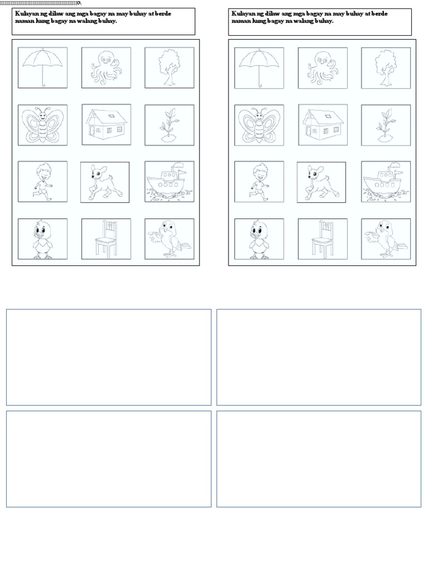
Task: Click the umbrella picture in left worksheet
Action: pyautogui.click(x=42, y=67)
